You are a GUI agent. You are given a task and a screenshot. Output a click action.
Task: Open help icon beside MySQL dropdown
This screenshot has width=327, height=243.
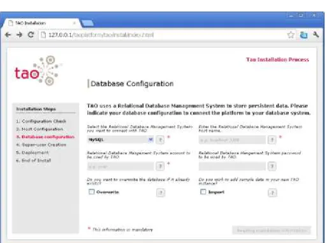tap(161, 140)
